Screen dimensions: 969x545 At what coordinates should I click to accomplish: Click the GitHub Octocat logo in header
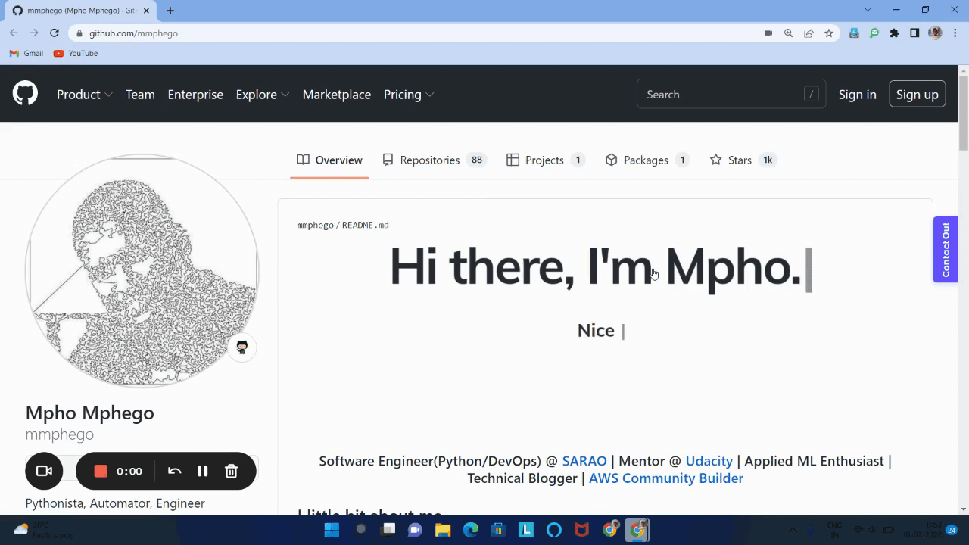(x=25, y=93)
